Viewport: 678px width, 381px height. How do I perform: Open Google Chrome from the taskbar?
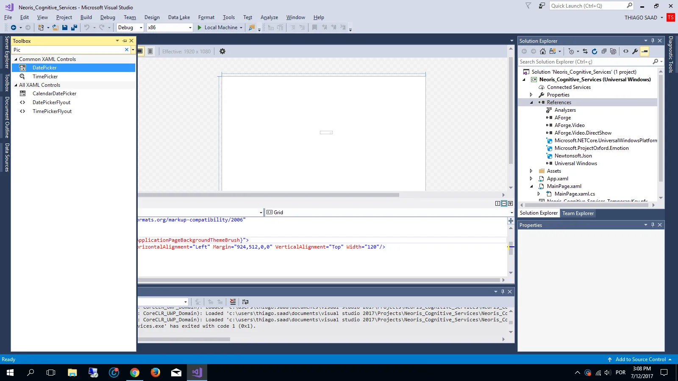point(135,373)
